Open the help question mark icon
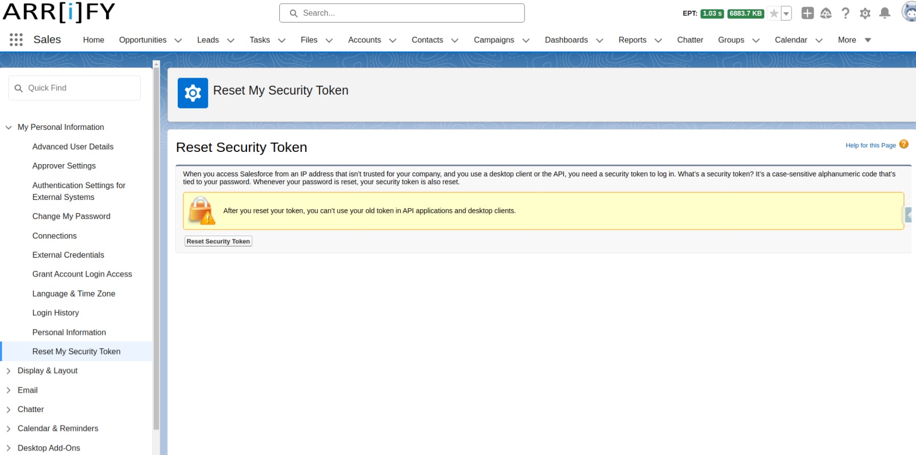This screenshot has width=916, height=455. (845, 13)
